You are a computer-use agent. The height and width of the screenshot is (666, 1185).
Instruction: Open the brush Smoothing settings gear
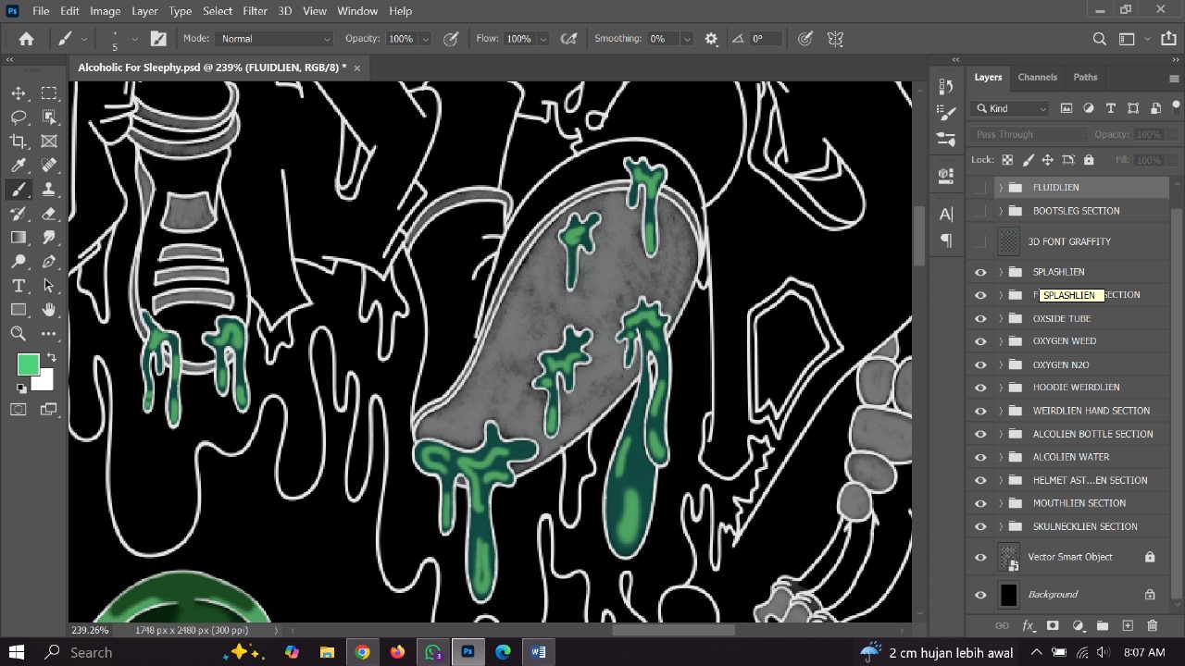710,38
